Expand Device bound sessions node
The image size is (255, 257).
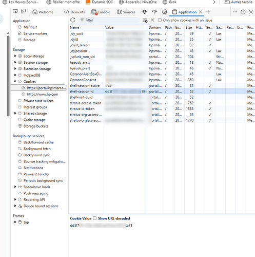point(15,206)
